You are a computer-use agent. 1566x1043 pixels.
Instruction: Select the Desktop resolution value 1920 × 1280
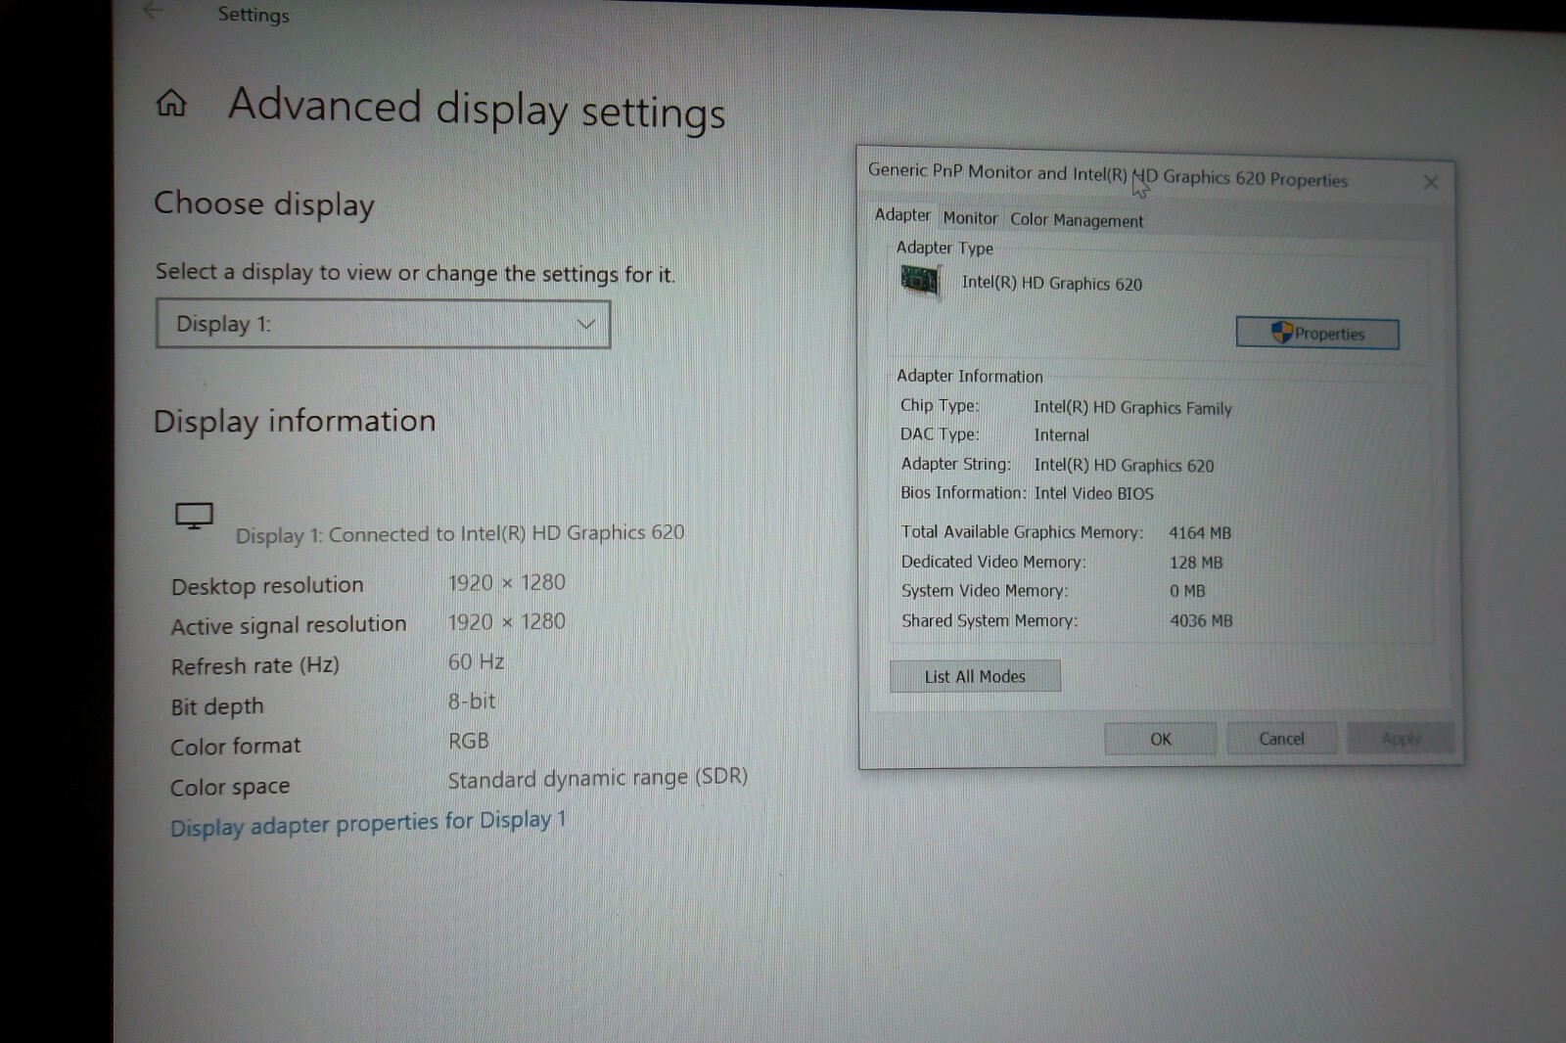506,582
